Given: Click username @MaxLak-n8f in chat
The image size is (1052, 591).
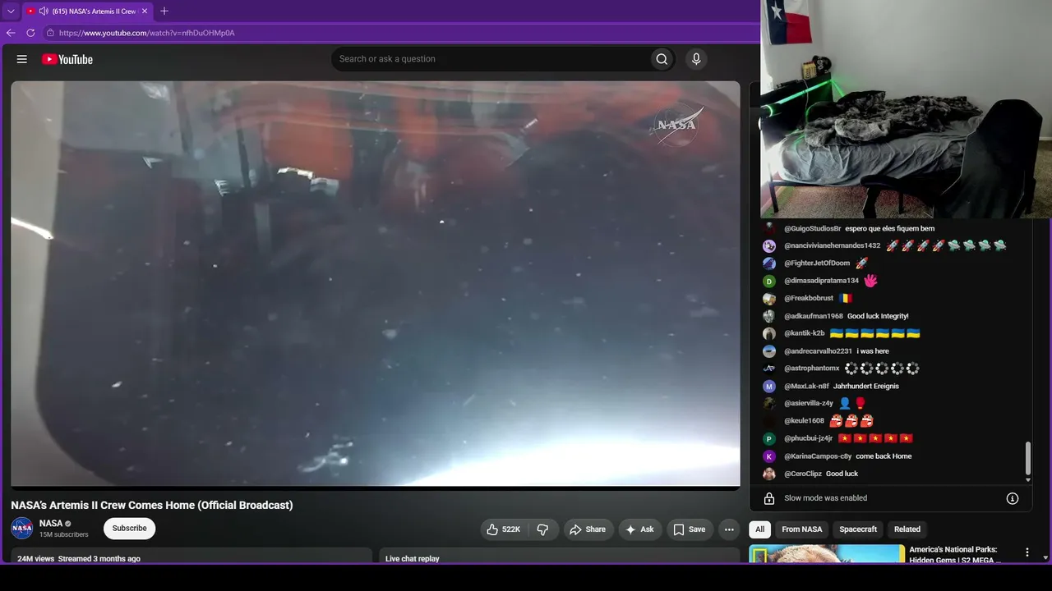Looking at the screenshot, I should click(807, 387).
